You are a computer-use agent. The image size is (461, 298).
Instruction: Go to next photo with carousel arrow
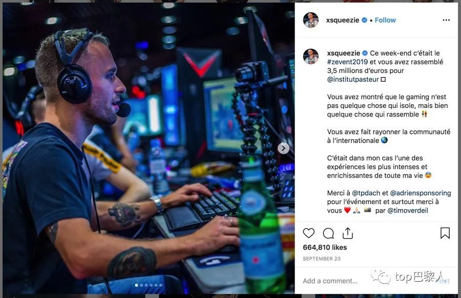[x=283, y=148]
